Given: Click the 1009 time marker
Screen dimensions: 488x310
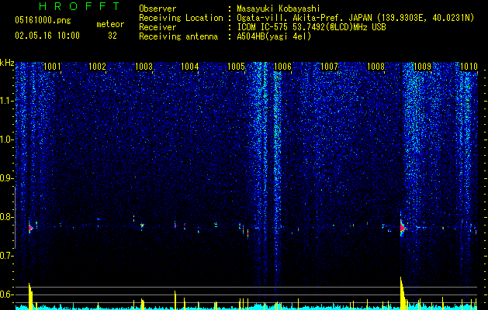Looking at the screenshot, I should tap(423, 67).
